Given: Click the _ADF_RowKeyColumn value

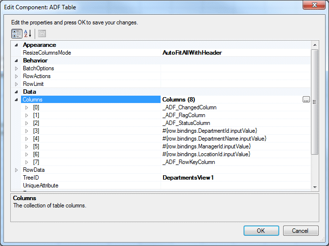Looking at the screenshot, I should coord(189,162).
